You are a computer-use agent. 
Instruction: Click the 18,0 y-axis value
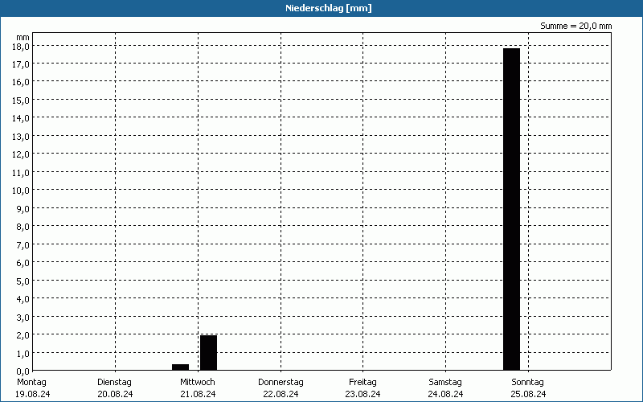(x=21, y=46)
